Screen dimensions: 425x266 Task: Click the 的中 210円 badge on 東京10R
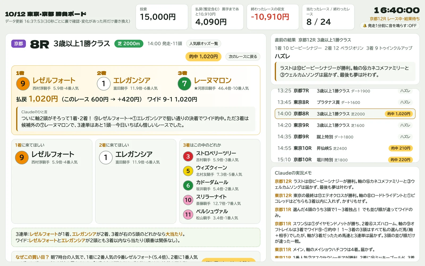(x=401, y=148)
